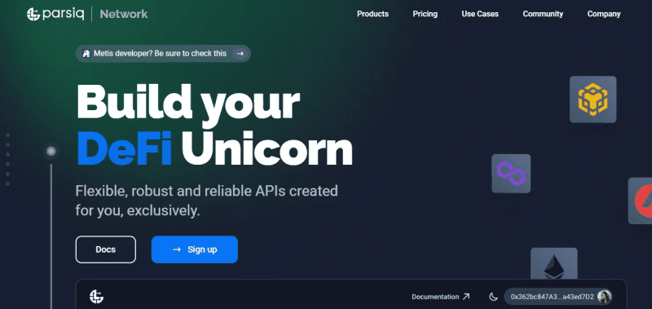Click the Parsiq logo in the bottom panel
This screenshot has width=652, height=309.
point(96,297)
